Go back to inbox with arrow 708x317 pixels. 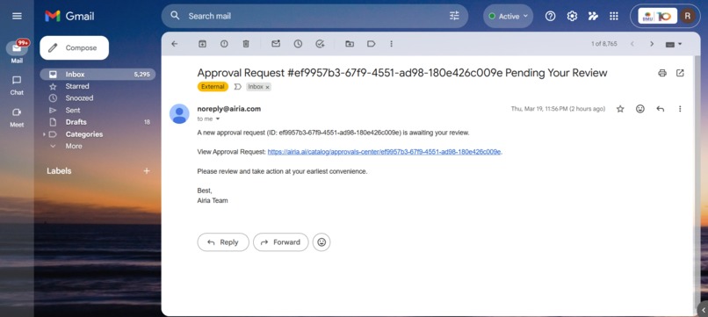click(174, 44)
